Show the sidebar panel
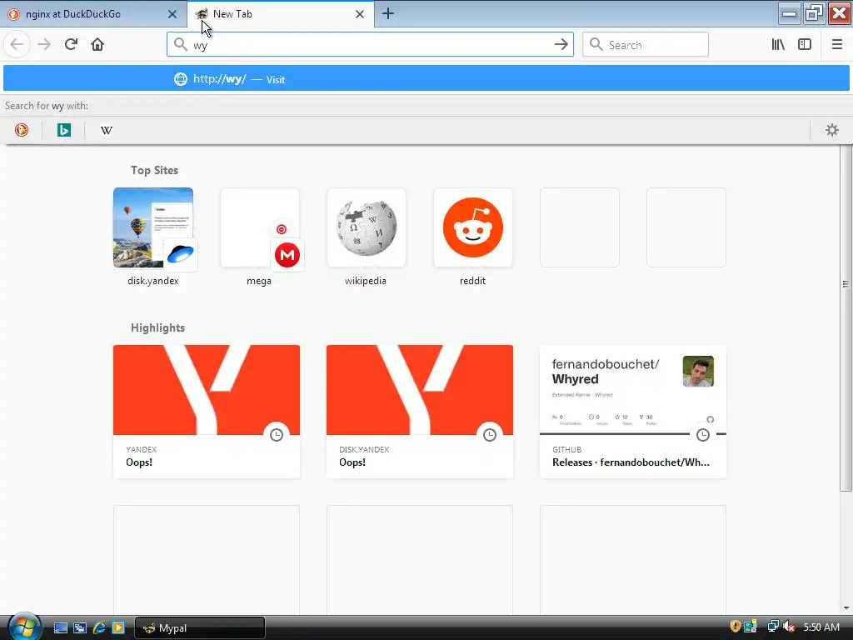 [x=805, y=44]
